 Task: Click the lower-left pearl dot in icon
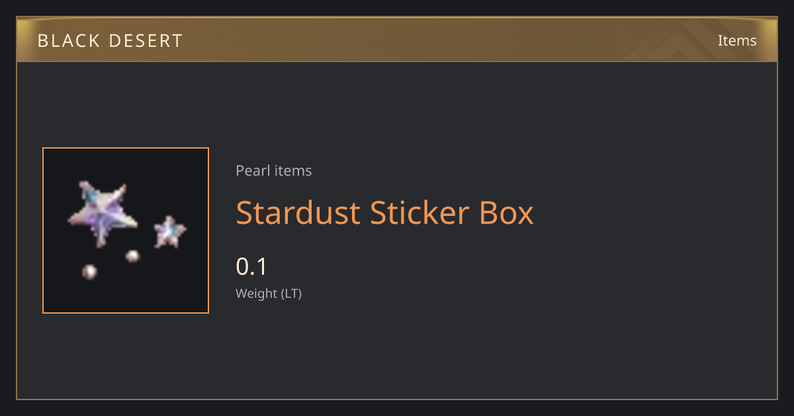(89, 271)
